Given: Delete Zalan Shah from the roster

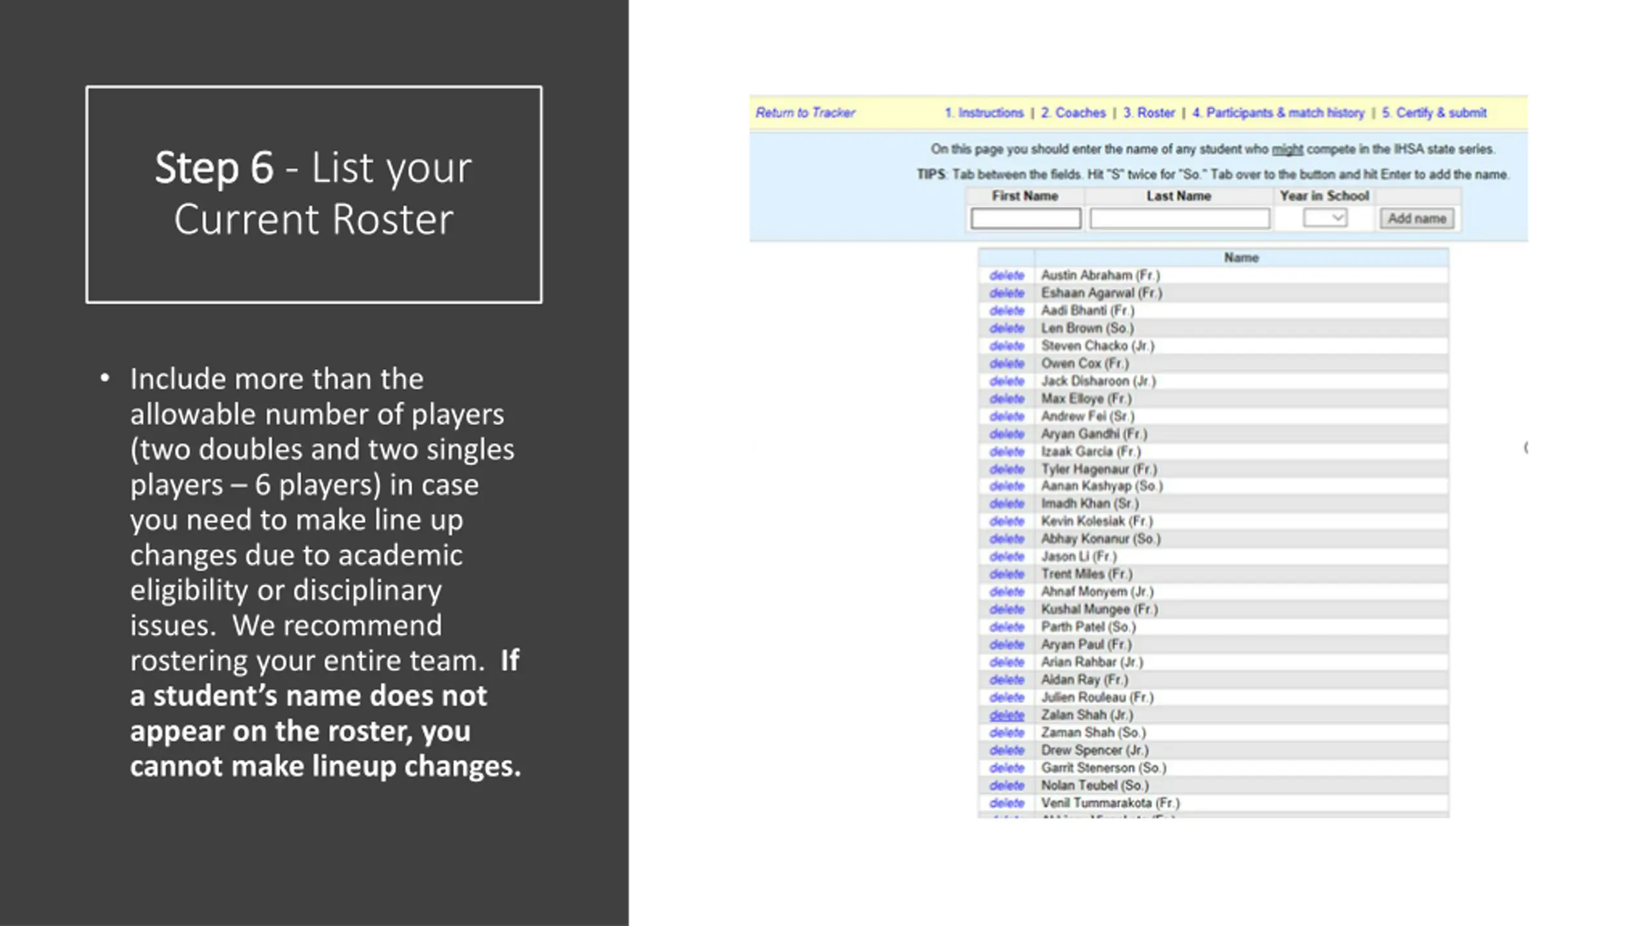Looking at the screenshot, I should point(1007,715).
